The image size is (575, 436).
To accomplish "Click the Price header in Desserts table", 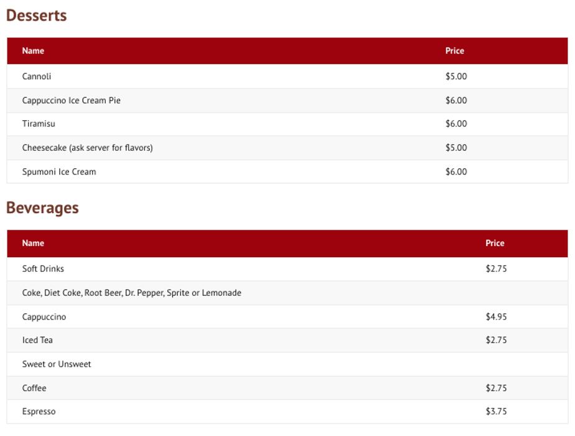I will click(x=454, y=51).
